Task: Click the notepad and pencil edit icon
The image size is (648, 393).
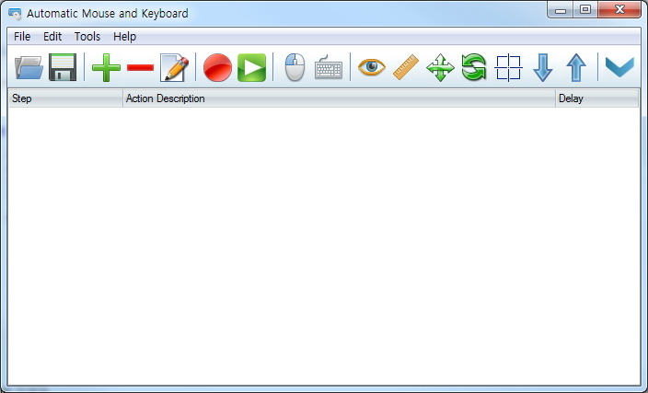Action: [174, 68]
